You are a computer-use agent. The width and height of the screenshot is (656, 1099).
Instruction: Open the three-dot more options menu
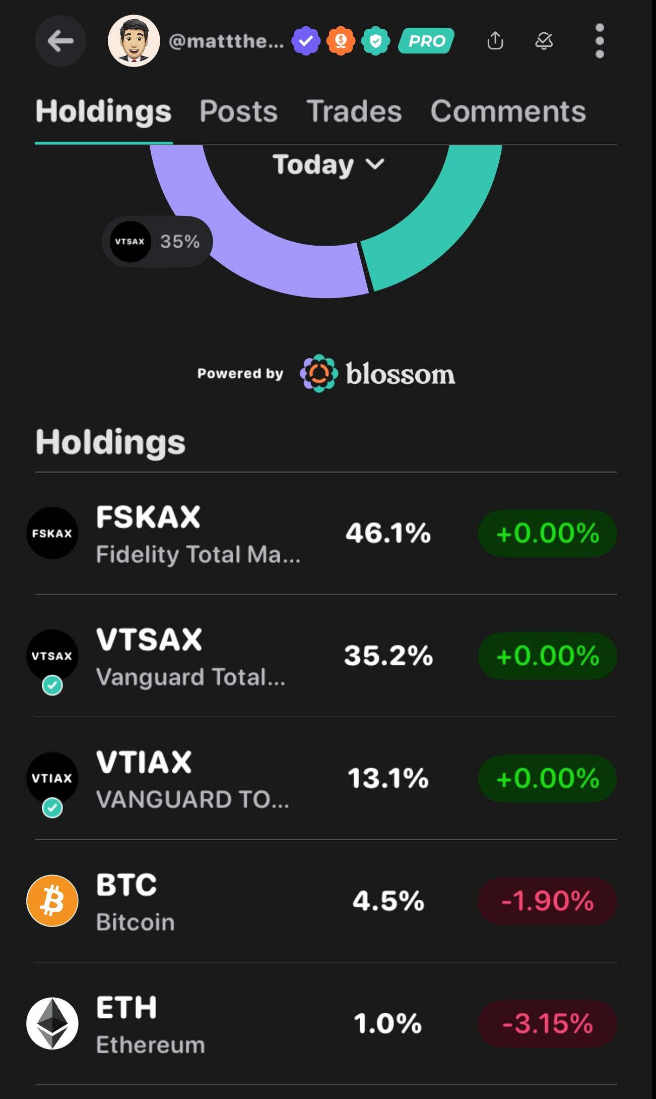point(600,41)
